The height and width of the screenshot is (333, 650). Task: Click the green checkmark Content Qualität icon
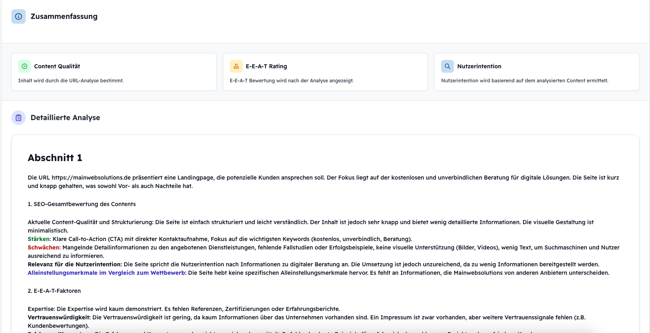[x=25, y=66]
